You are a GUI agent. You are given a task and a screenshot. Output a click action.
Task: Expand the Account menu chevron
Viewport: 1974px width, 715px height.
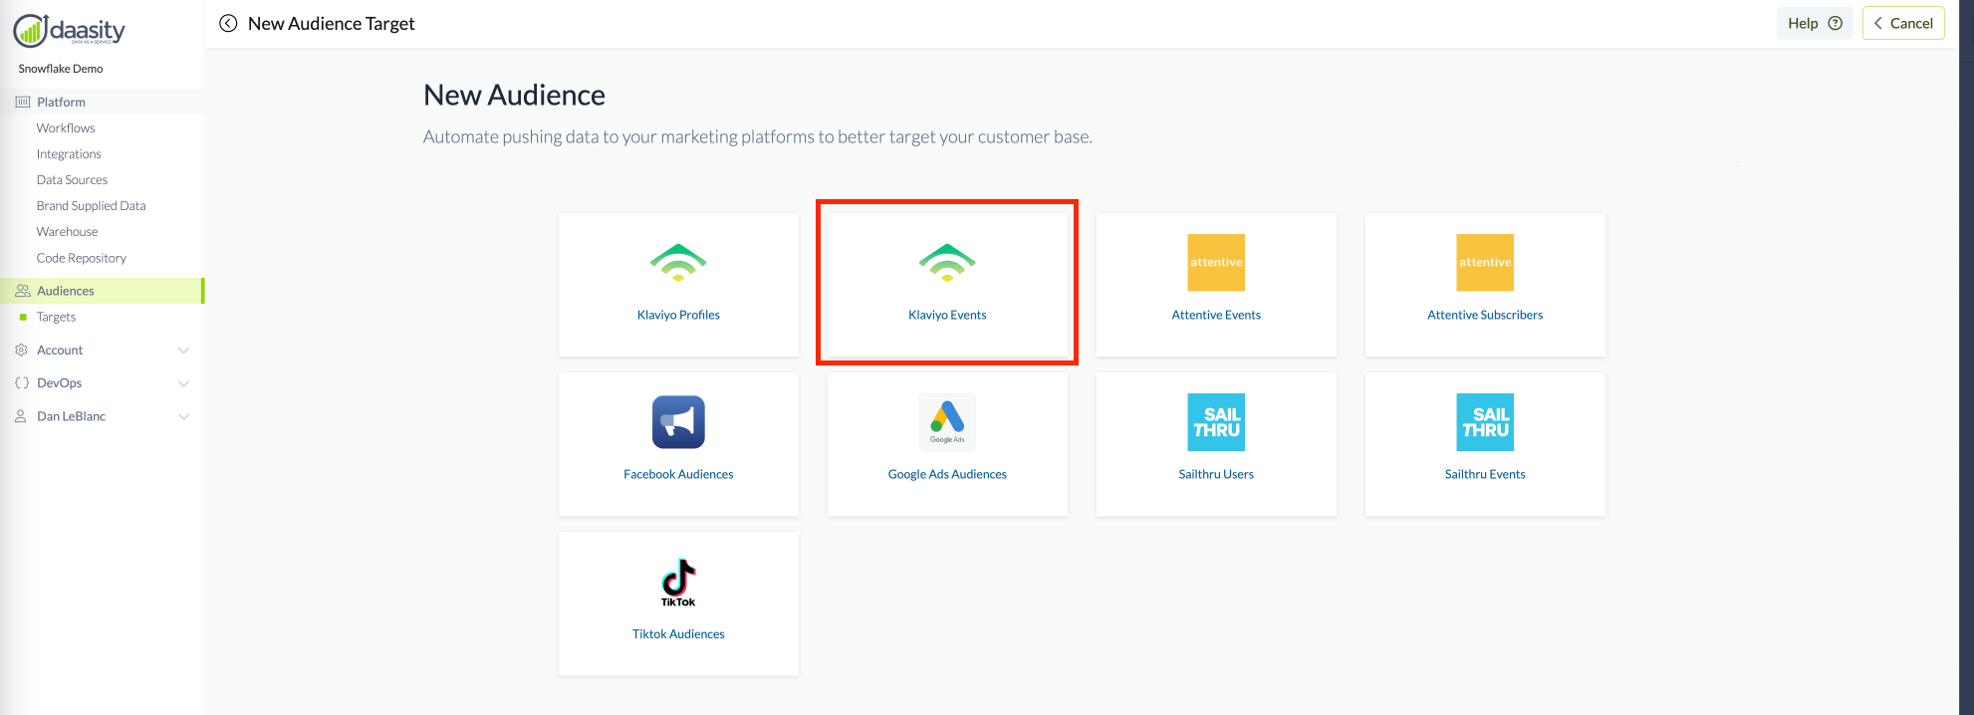tap(183, 351)
